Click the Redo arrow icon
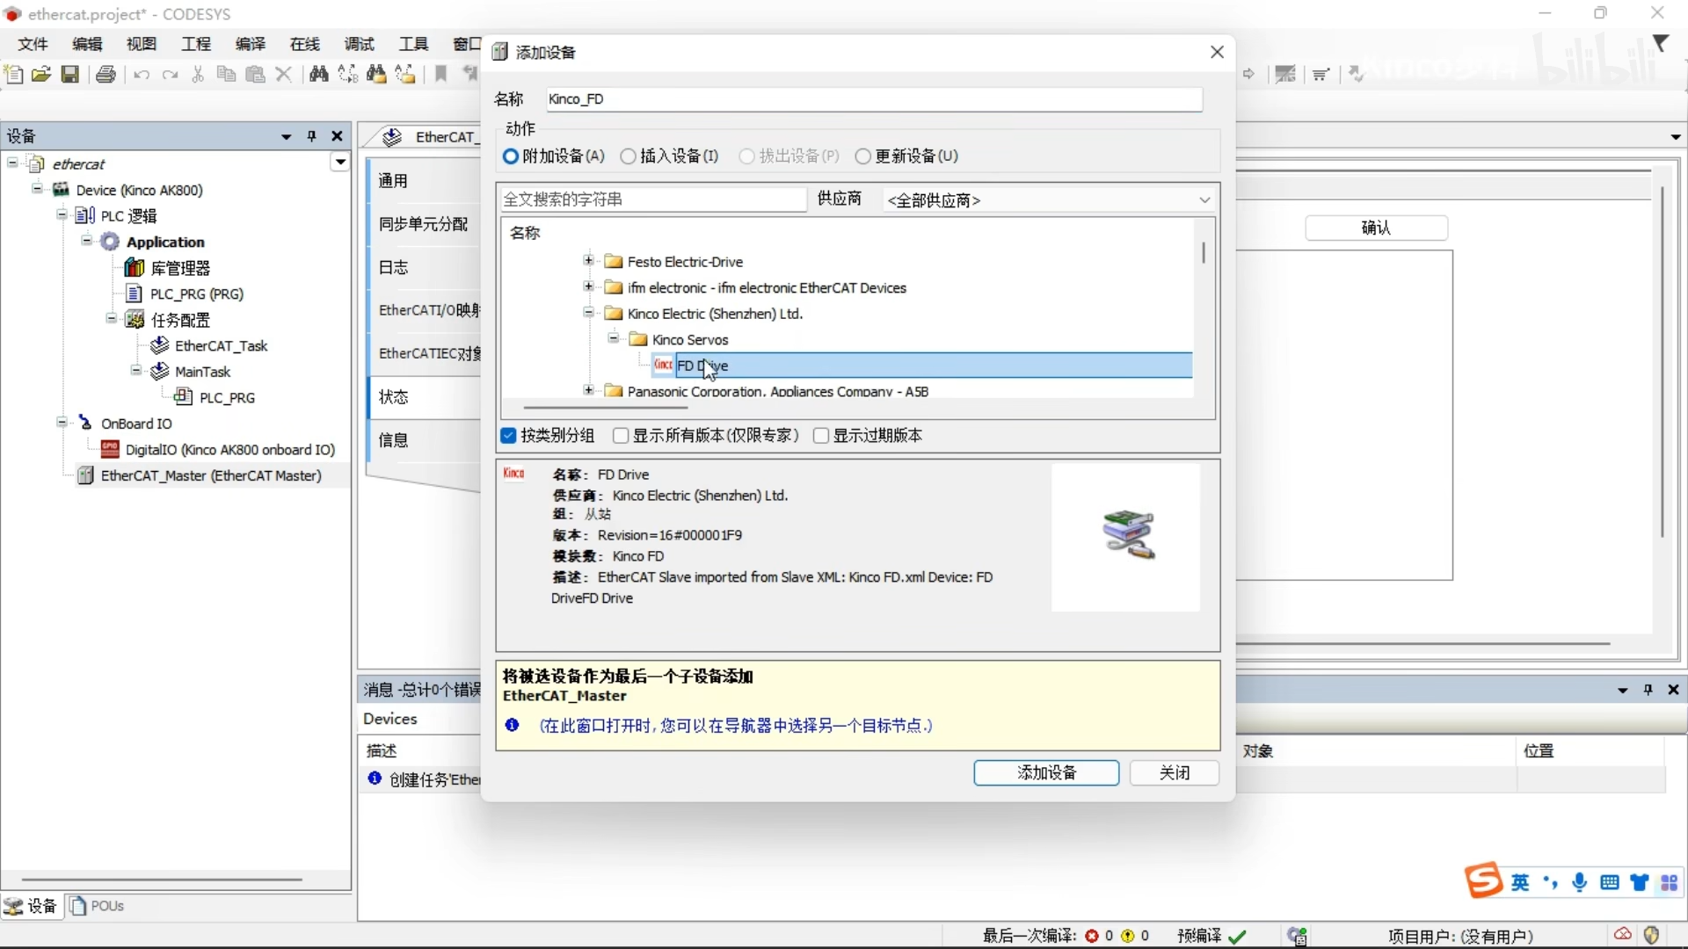The image size is (1688, 949). tap(171, 75)
